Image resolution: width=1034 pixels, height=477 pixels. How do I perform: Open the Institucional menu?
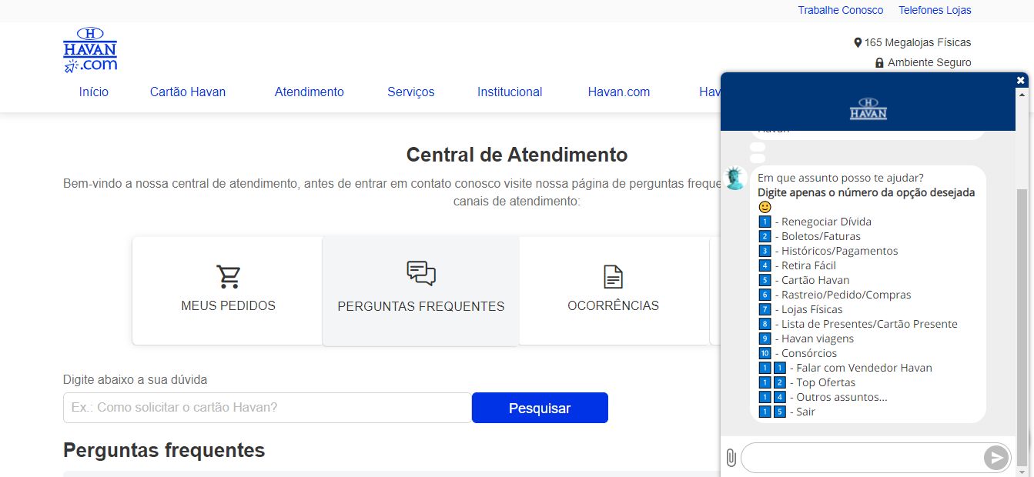510,92
